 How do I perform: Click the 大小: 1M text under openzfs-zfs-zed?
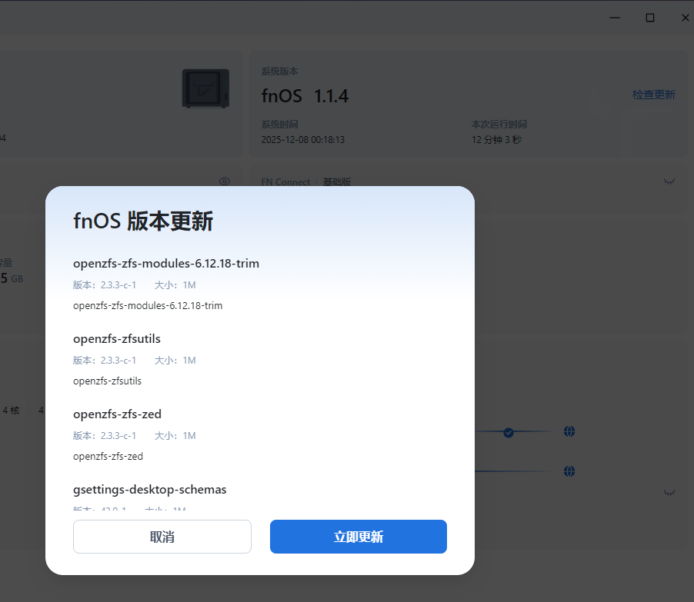175,436
